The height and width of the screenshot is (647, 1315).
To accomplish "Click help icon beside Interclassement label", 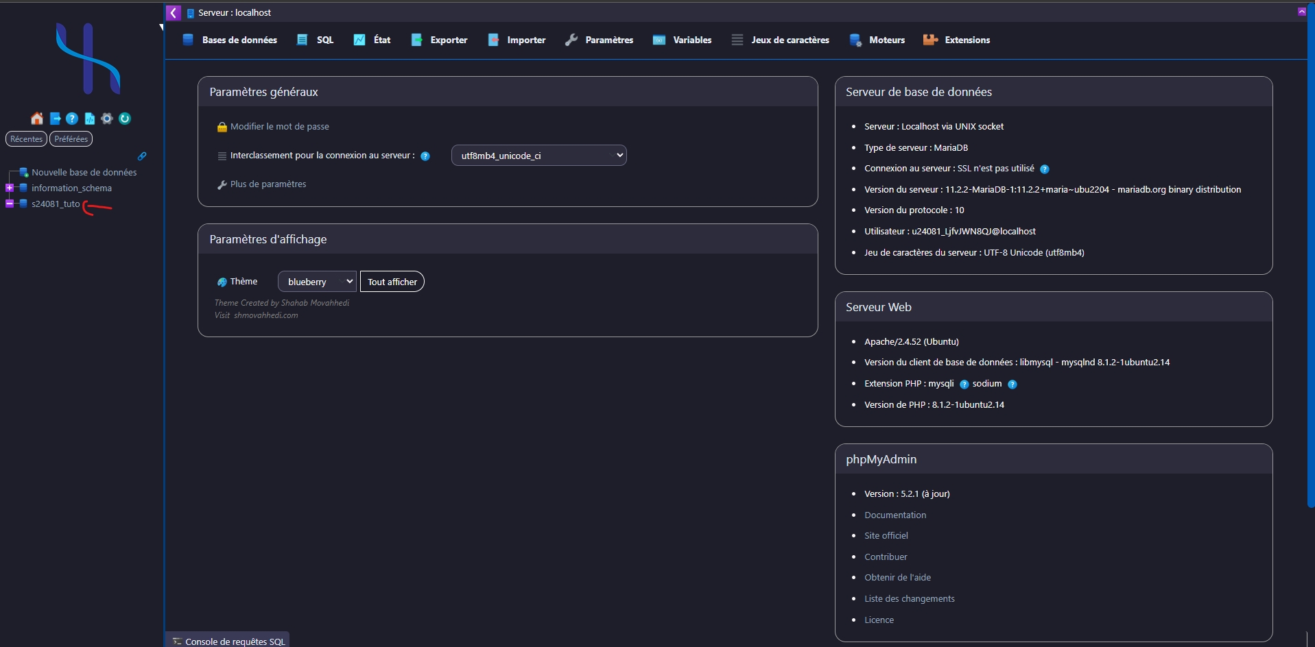I will 425,156.
